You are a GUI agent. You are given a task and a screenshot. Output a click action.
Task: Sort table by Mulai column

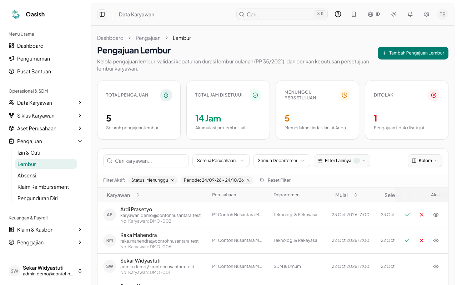click(x=346, y=195)
